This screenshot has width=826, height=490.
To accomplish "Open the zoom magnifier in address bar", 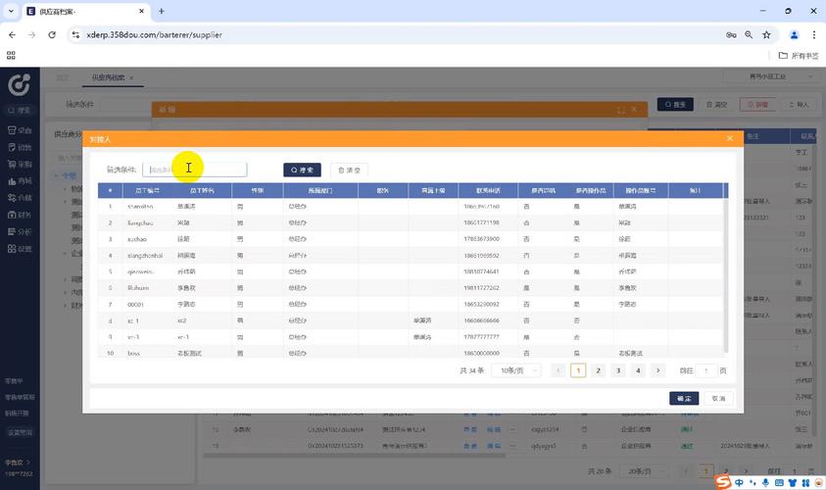I will pos(749,34).
